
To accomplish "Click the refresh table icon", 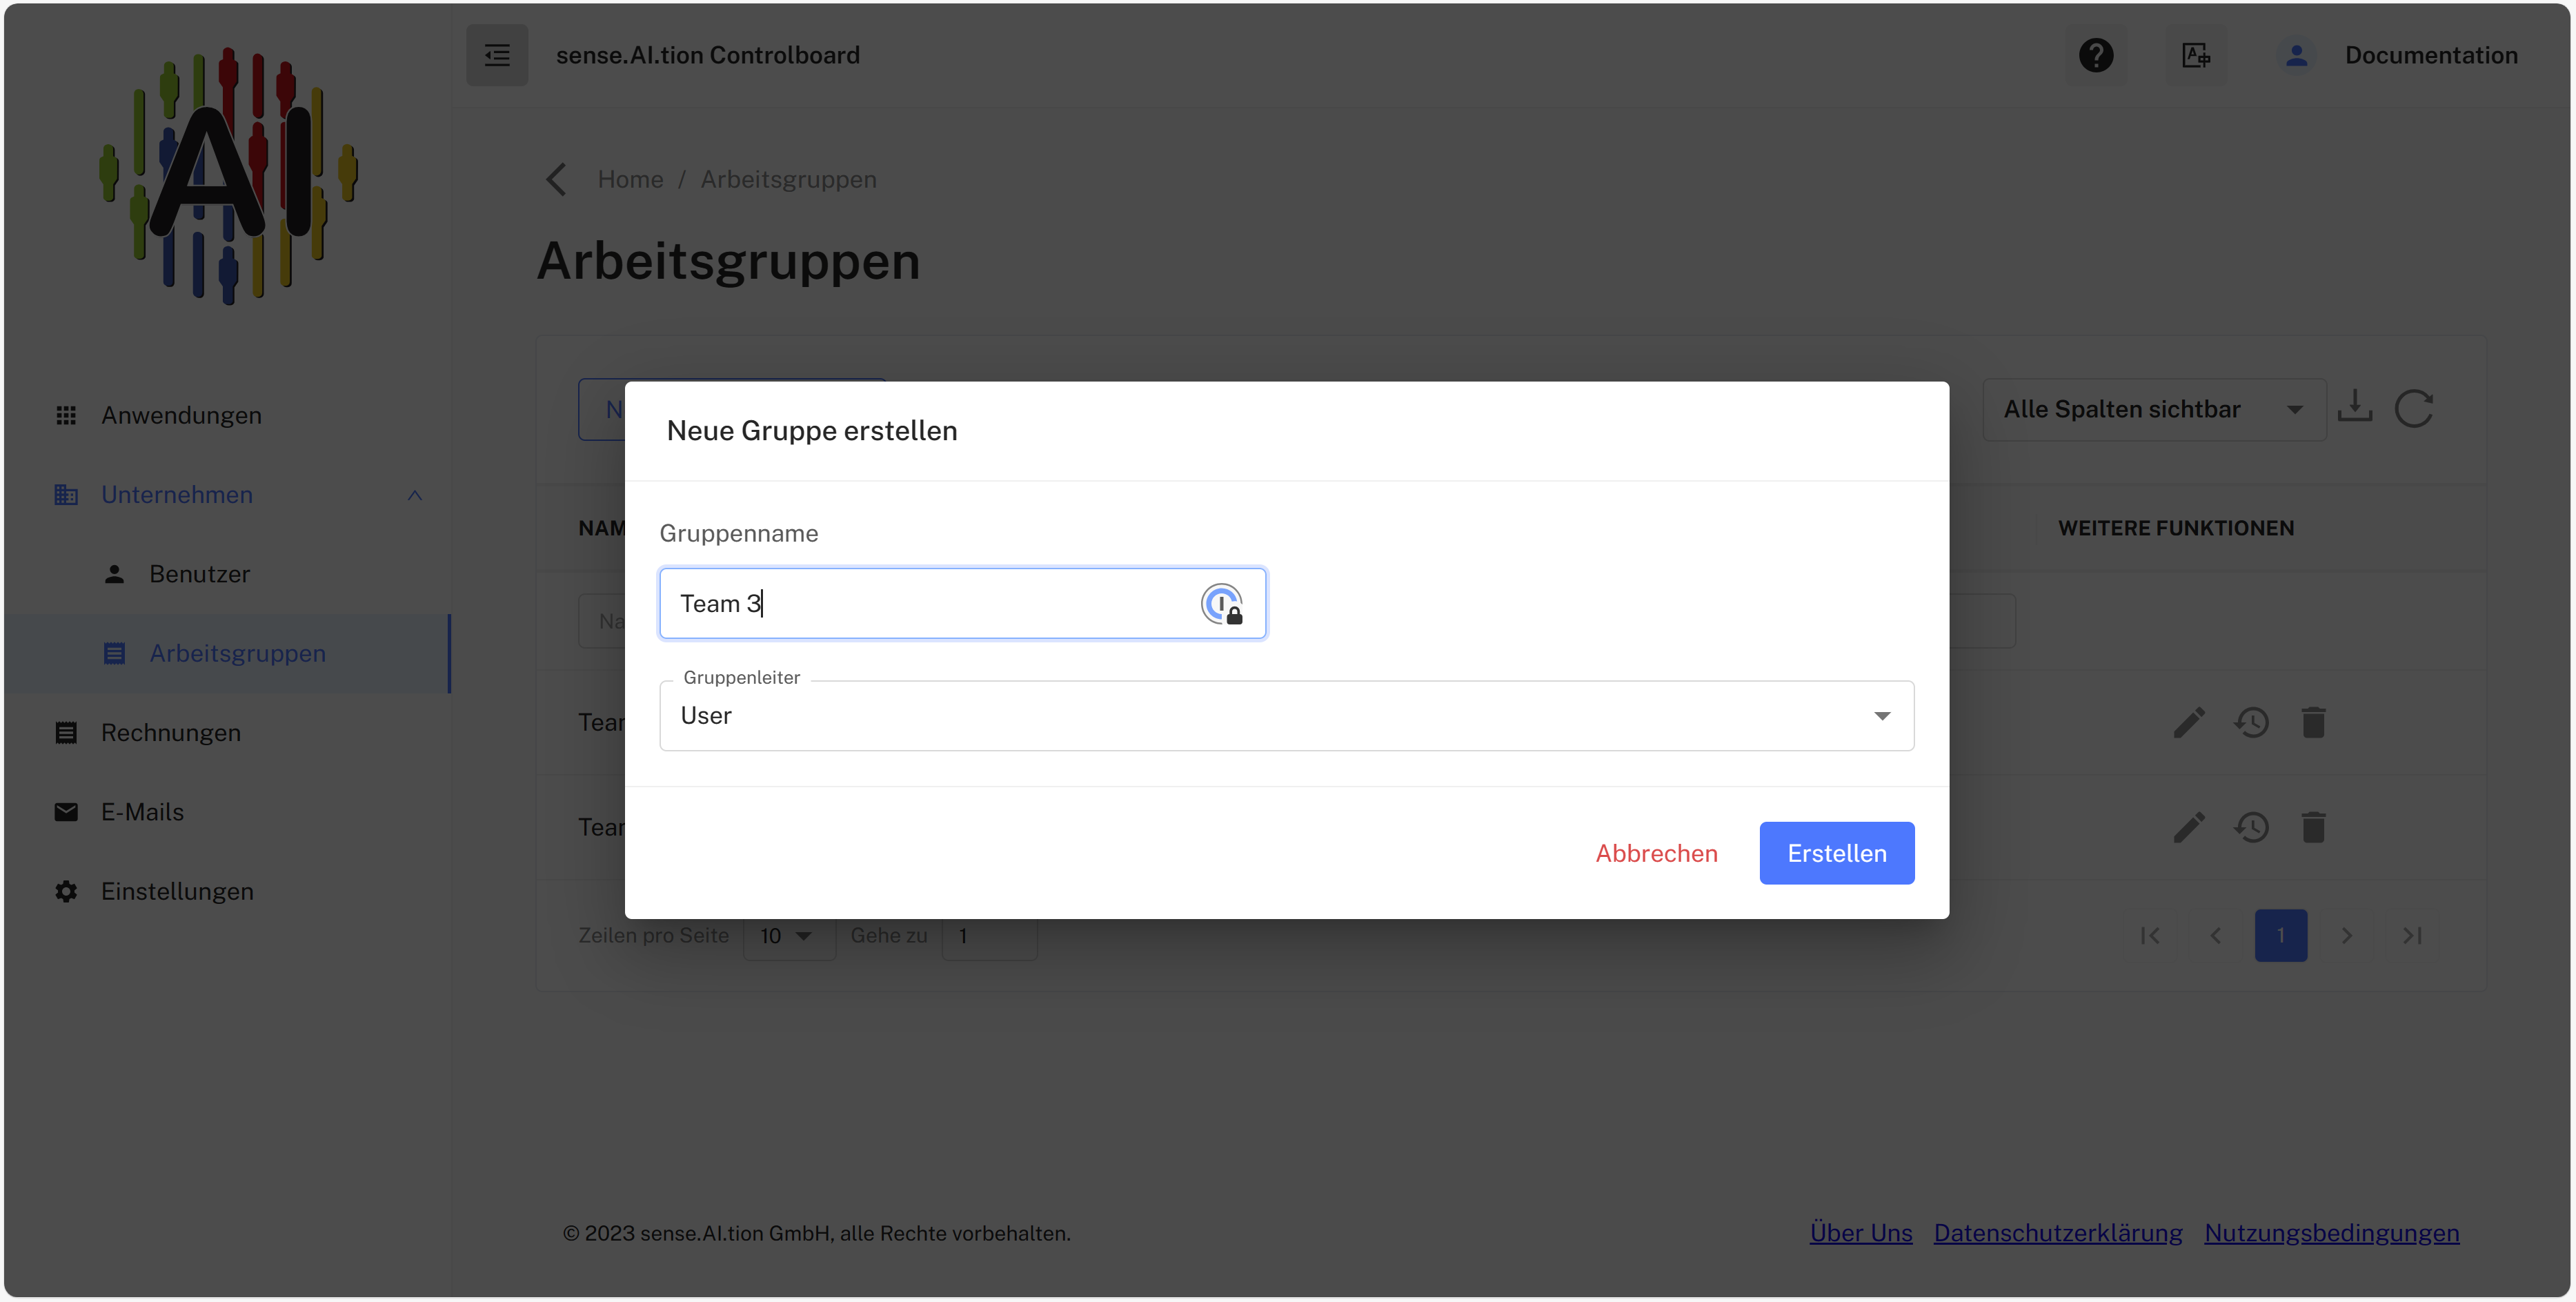I will [x=2414, y=408].
